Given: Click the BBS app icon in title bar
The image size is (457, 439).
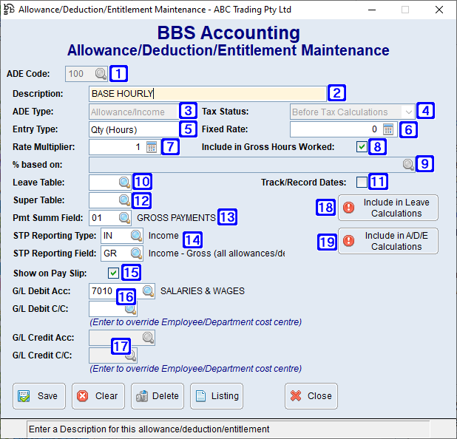Looking at the screenshot, I should pos(9,10).
